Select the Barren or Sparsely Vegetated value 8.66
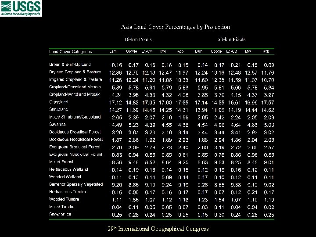Screen dimensions: 316x237 point(133,185)
